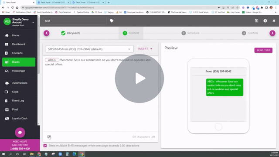Open the Windows Start menu
Viewport: 279px width, 157px height.
[x=3, y=154]
